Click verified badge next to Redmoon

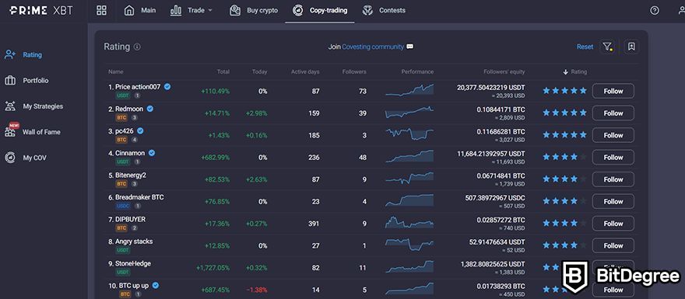[x=149, y=109]
